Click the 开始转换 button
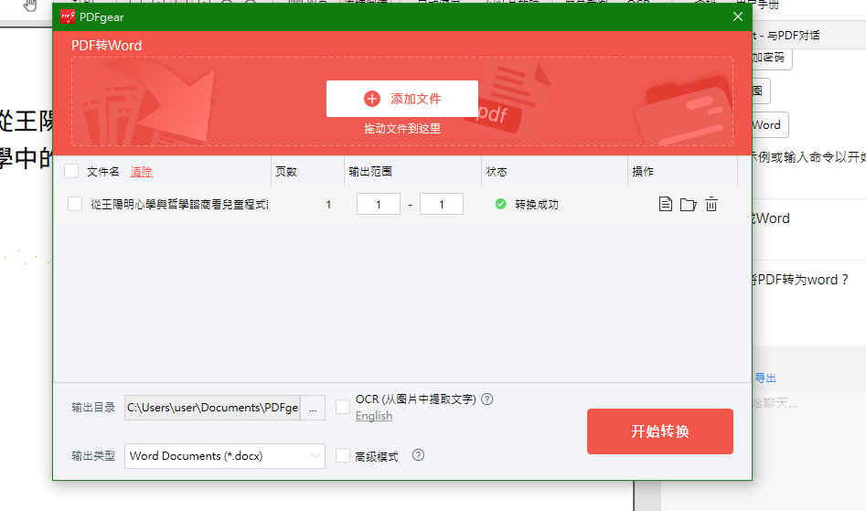 click(660, 431)
